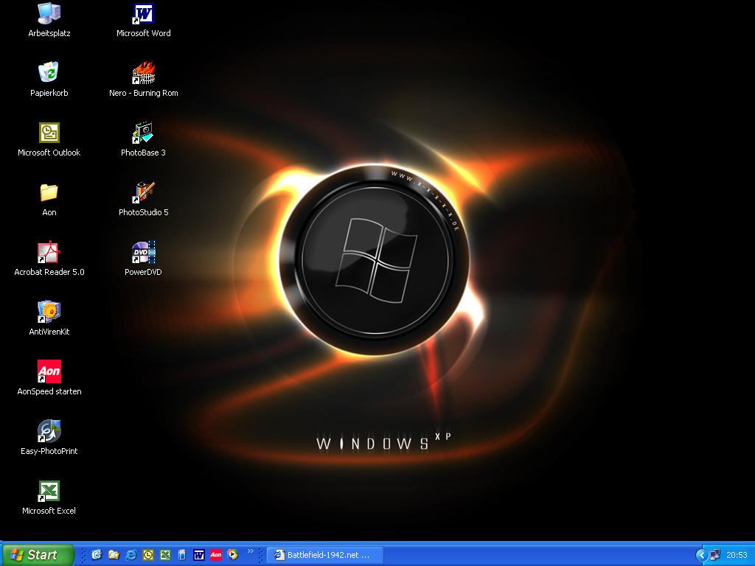
Task: Click the 20:53 taskbar clock
Action: pos(737,555)
